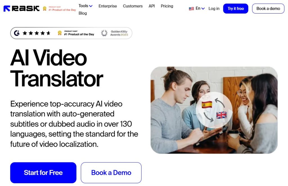Viewport: 288px width, 186px height.
Task: Click the G2 logo in the awards badge
Action: pyautogui.click(x=17, y=33)
